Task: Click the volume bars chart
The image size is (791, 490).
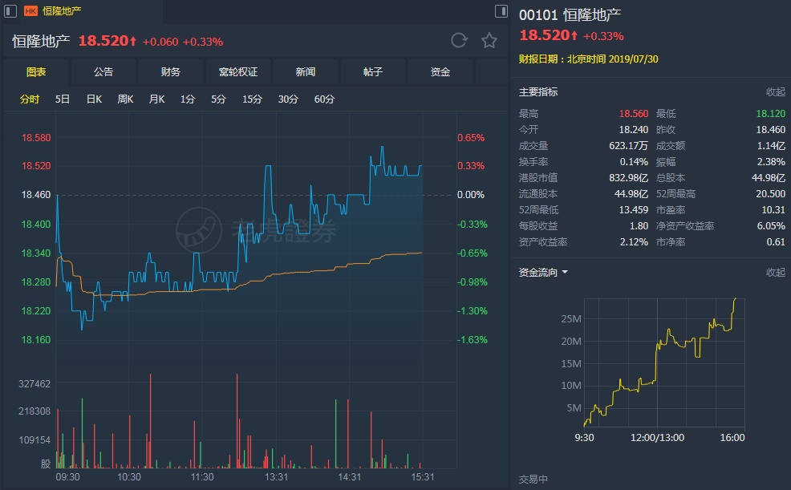Action: click(x=256, y=421)
